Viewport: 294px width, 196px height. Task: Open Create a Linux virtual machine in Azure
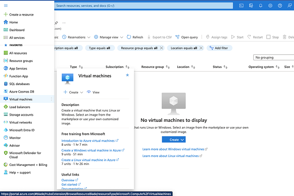[88, 160]
